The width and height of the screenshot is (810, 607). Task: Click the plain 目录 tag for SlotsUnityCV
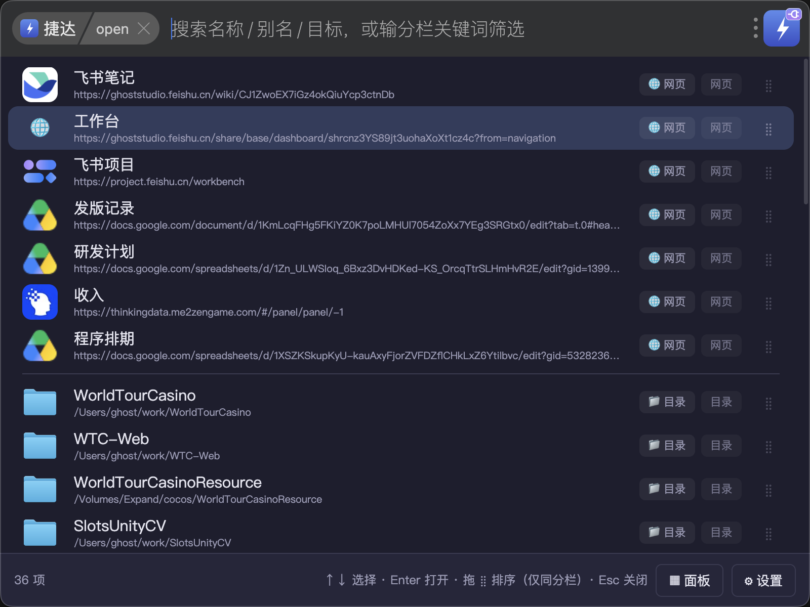tap(721, 532)
